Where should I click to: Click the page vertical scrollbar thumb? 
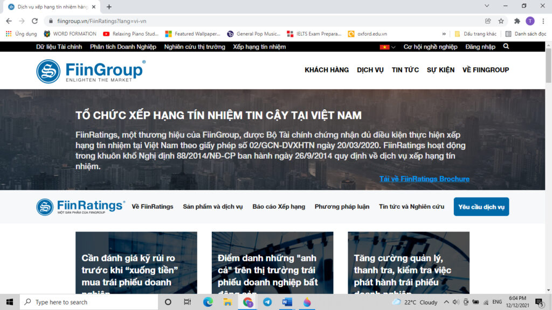[548, 66]
